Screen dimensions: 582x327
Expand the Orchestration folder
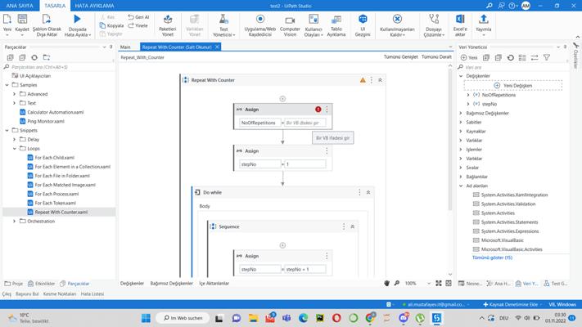[15, 222]
